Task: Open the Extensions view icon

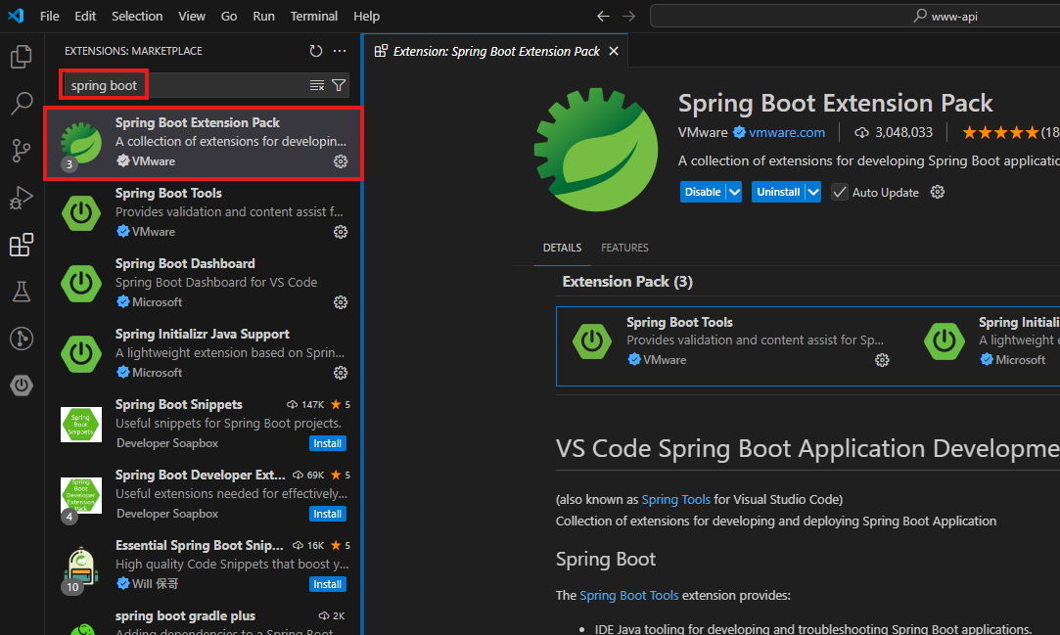Action: 21,245
